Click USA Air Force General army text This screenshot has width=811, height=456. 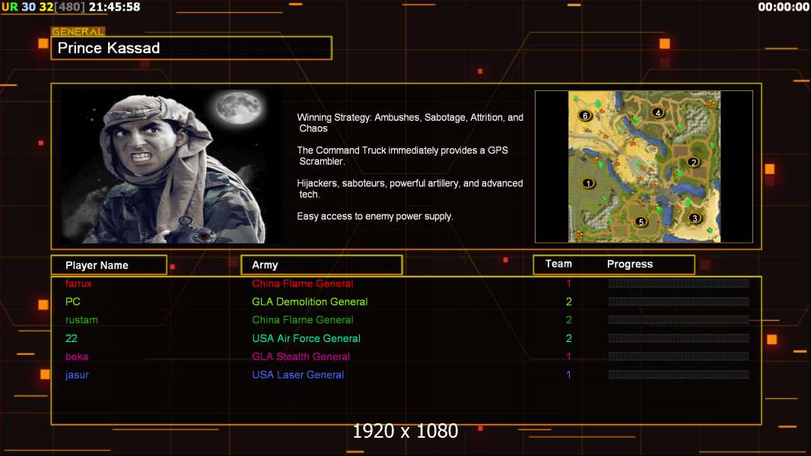[x=306, y=338]
